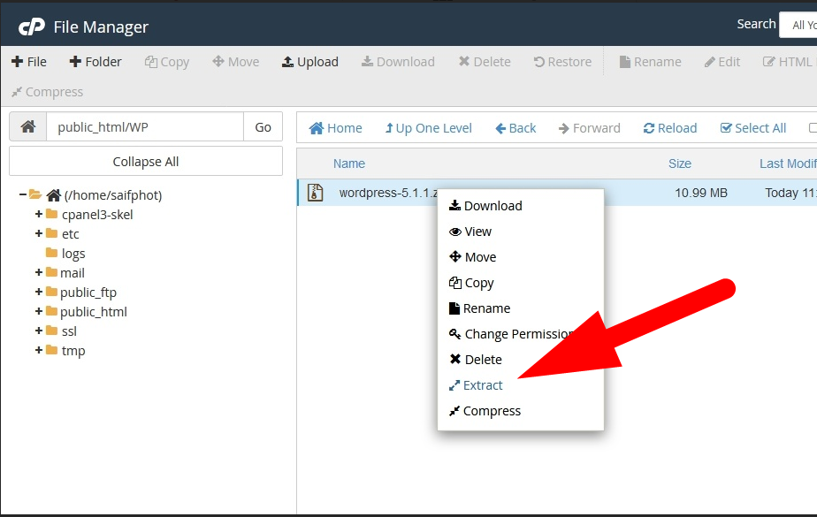Screen dimensions: 817x517
Task: Collapse the /home/saifphot root tree node
Action: 23,194
